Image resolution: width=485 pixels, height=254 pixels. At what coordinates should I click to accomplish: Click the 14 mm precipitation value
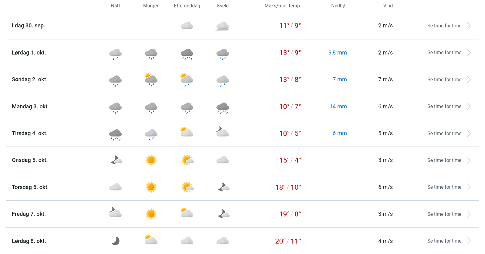tap(338, 107)
